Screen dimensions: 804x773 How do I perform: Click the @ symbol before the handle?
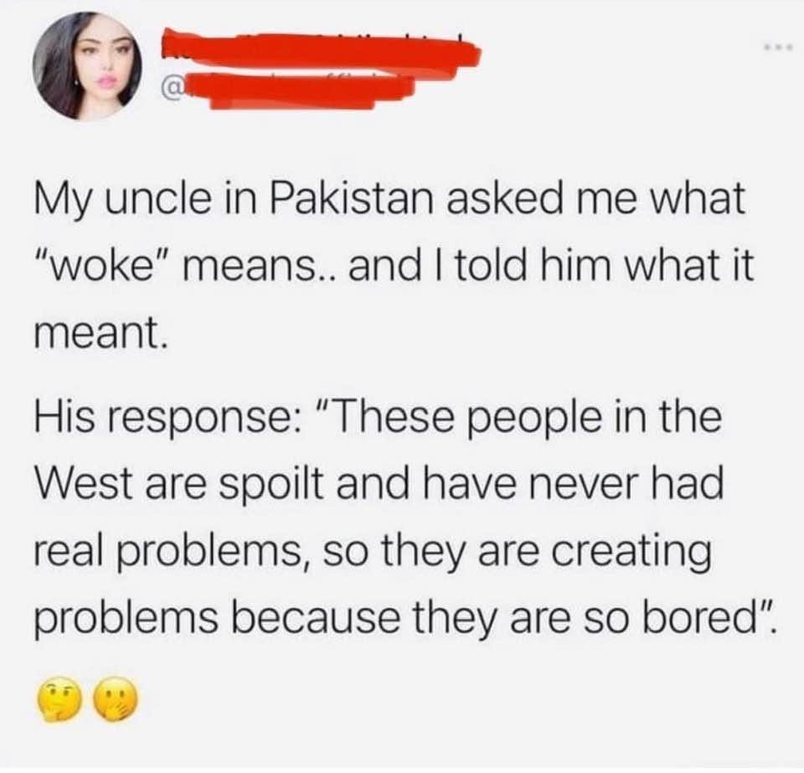172,90
